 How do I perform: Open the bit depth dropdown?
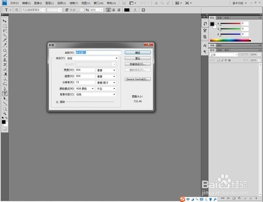coord(106,89)
